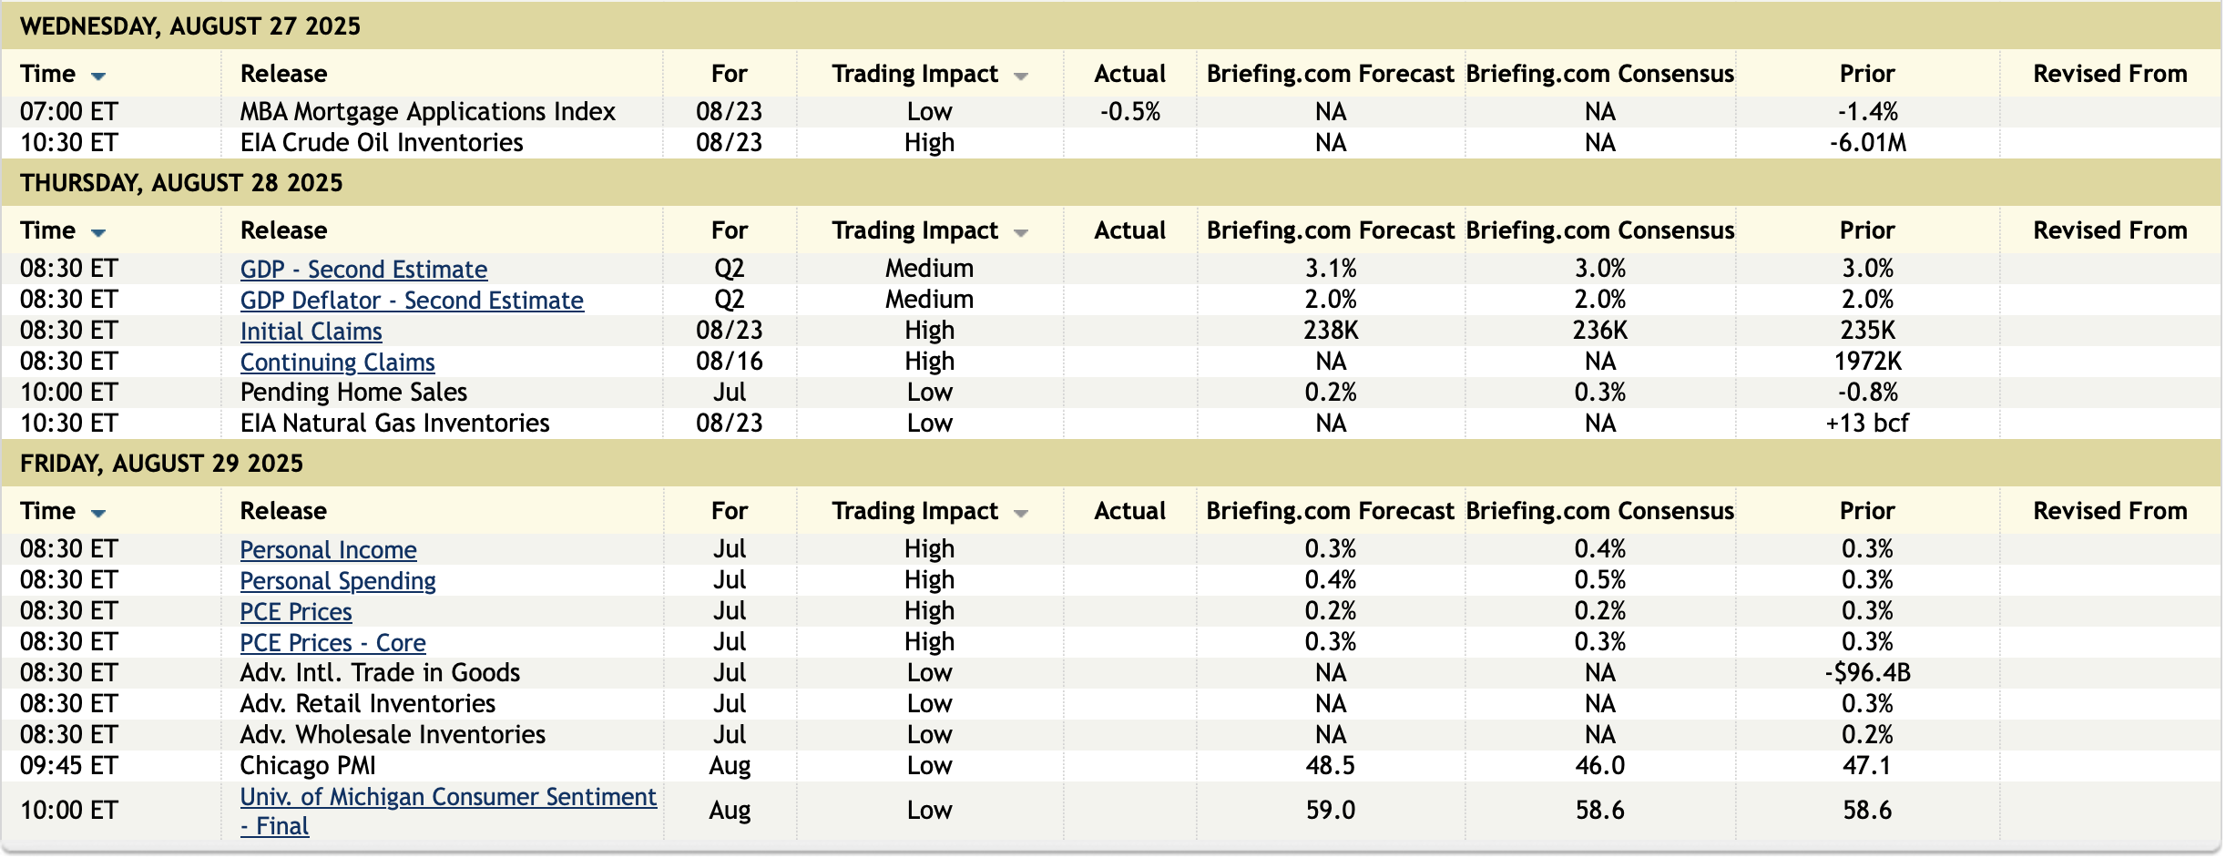The height and width of the screenshot is (858, 2226).
Task: Click the Release column header under Wednesday
Action: (283, 74)
